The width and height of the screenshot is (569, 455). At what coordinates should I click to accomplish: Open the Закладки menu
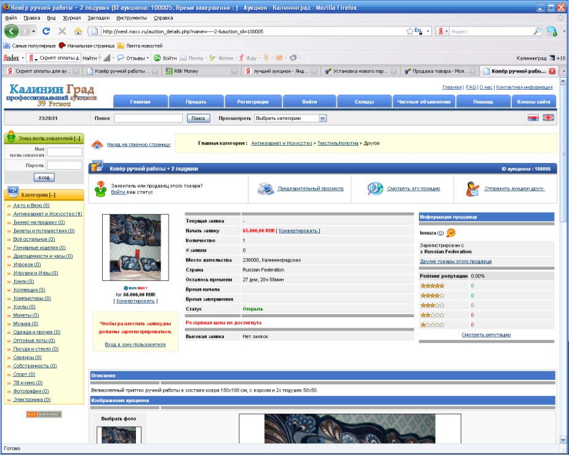click(98, 18)
